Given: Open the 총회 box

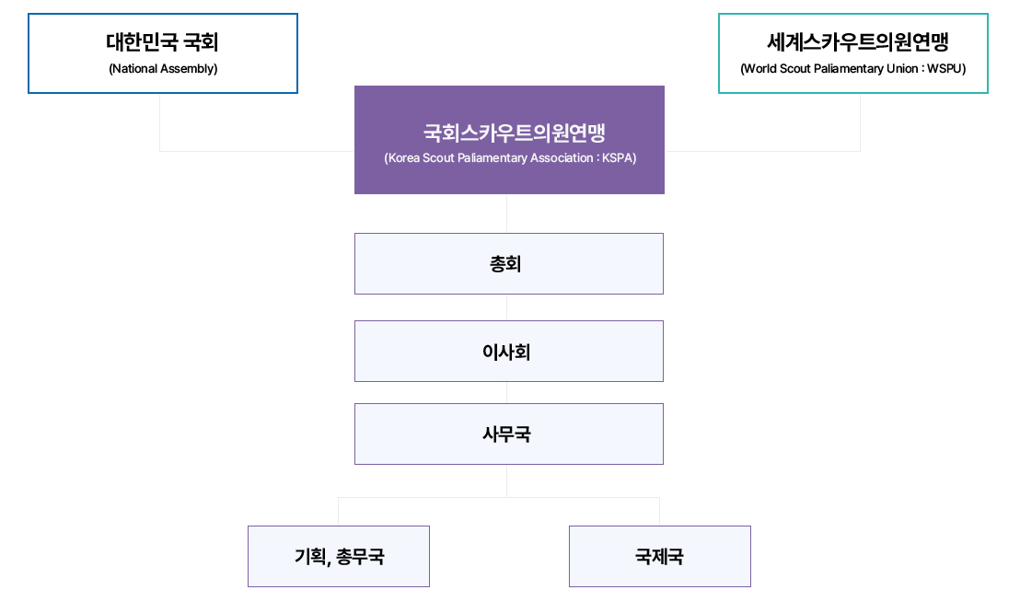Looking at the screenshot, I should pyautogui.click(x=509, y=263).
